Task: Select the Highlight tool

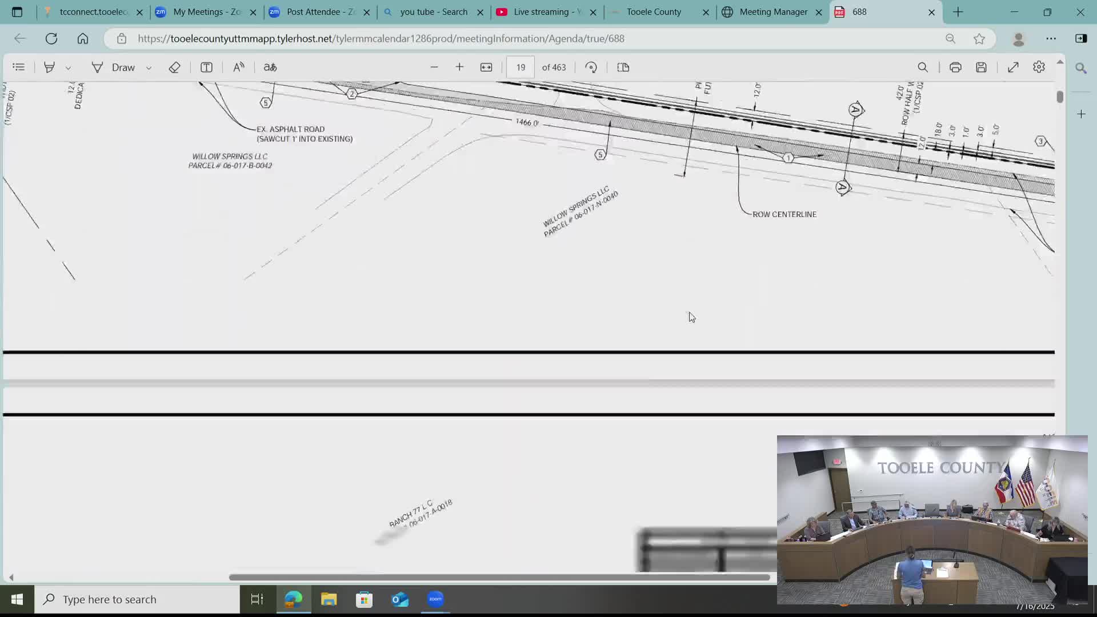Action: coord(49,67)
